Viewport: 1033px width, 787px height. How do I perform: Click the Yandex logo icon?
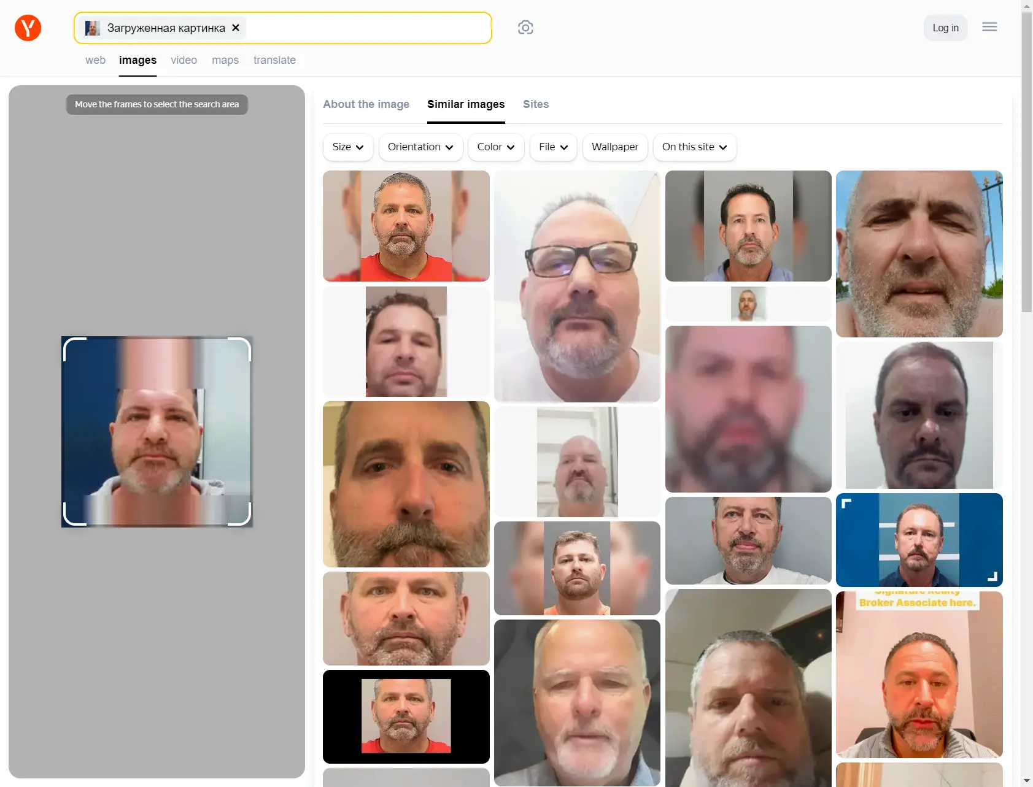[28, 28]
